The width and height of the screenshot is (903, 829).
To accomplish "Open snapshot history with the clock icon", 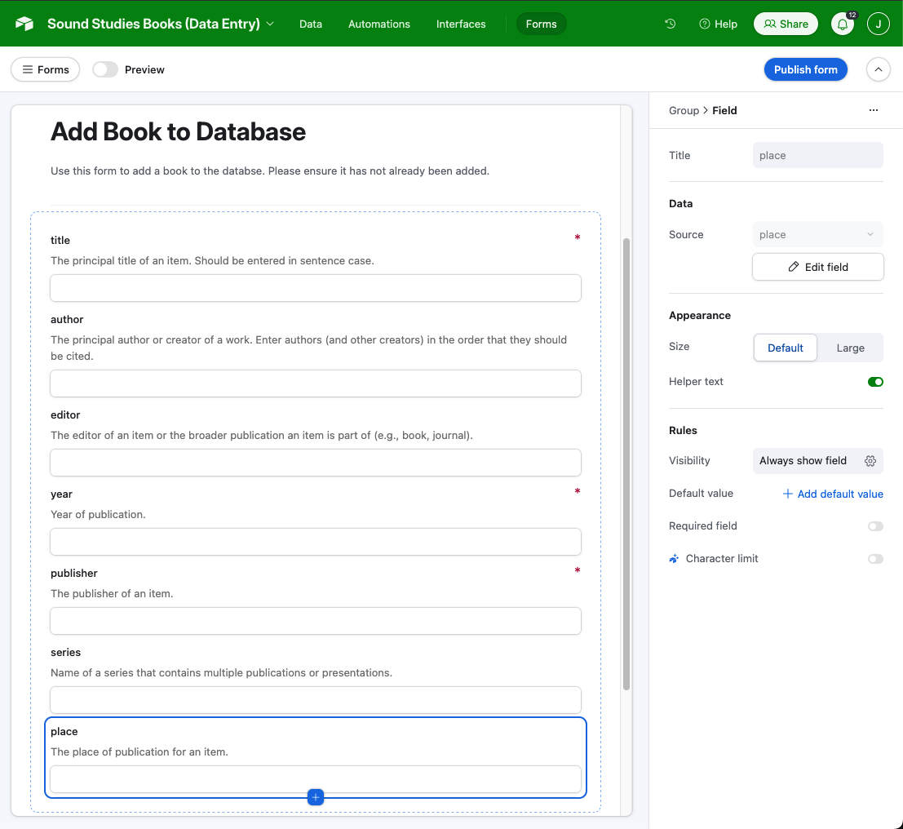I will (x=670, y=24).
